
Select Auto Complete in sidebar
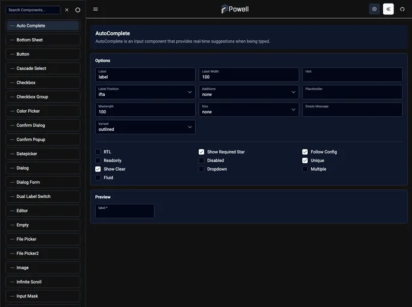[43, 26]
